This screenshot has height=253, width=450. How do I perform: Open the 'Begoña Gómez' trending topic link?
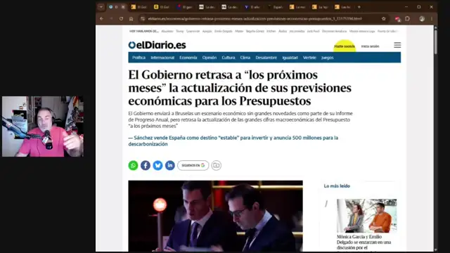coord(255,31)
